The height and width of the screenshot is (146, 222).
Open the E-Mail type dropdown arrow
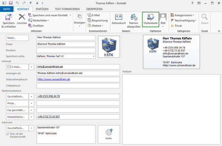click(31, 67)
